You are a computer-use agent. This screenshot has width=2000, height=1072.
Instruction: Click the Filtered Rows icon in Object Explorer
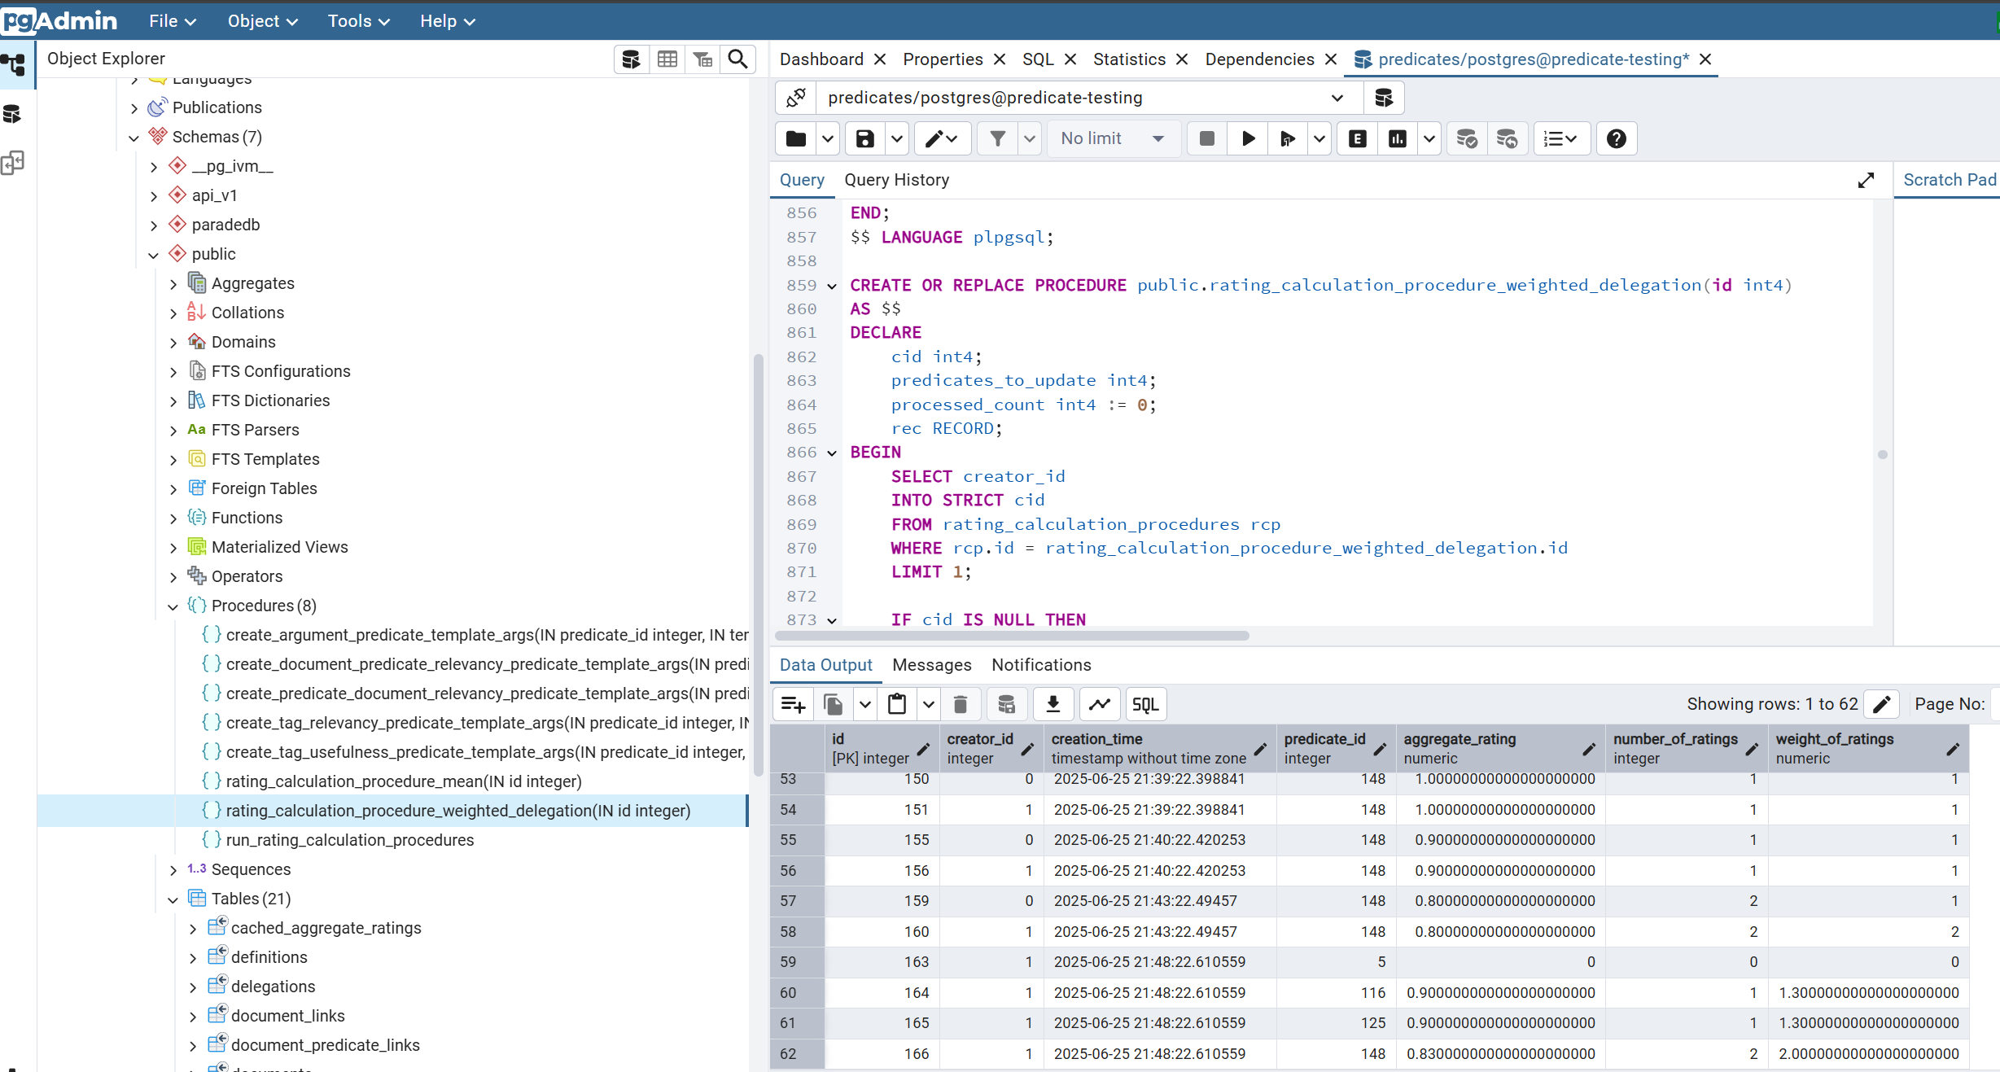(702, 59)
